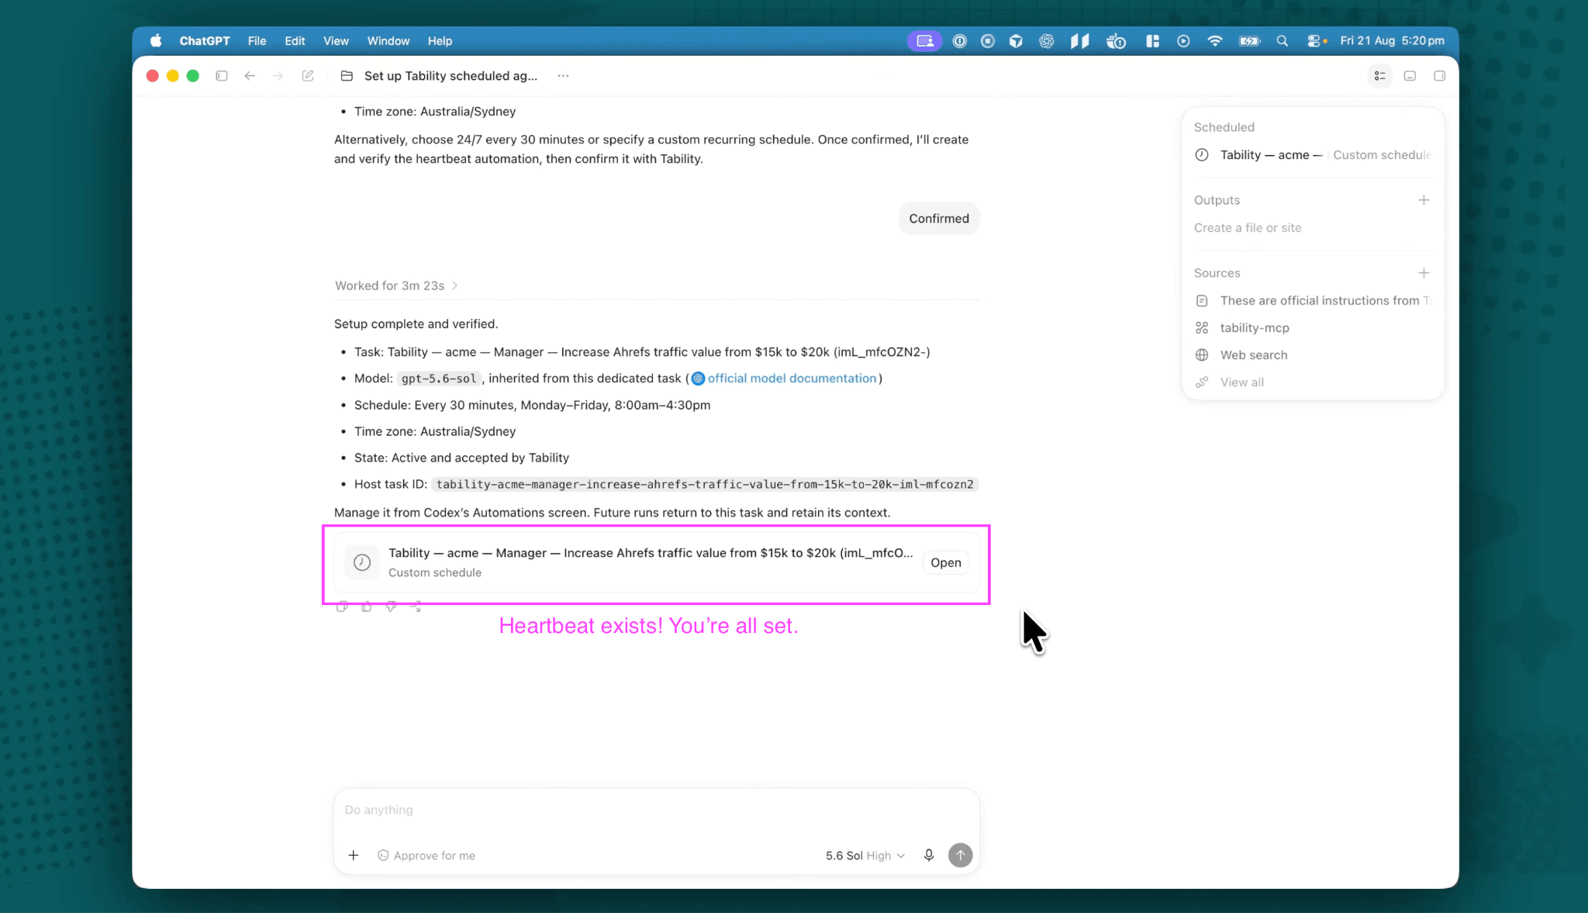Click the 'Set up Tability scheduled ag...' title
Image resolution: width=1588 pixels, height=913 pixels.
pos(451,76)
